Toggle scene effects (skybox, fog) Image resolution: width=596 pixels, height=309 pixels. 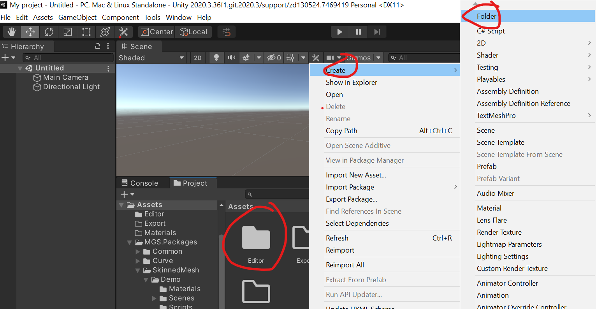246,58
